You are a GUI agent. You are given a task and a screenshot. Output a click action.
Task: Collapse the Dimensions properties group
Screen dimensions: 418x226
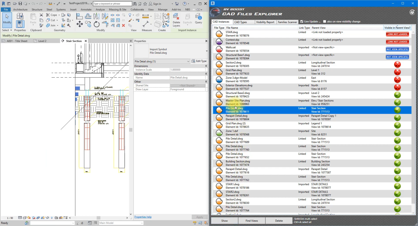(206, 66)
